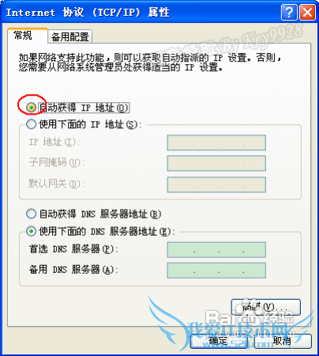Select the 自动获得 IP 地址 radio button
Image resolution: width=319 pixels, height=356 pixels.
31,108
